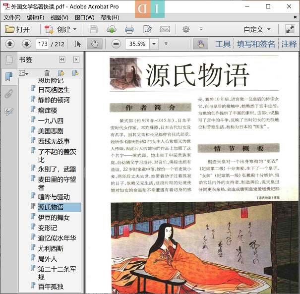Expand bookmarks panel with right arrow button
The height and width of the screenshot is (294, 300).
click(x=76, y=59)
